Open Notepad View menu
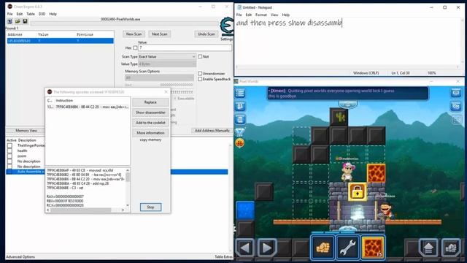Viewport: 467px width, 263px height. pyautogui.click(x=274, y=15)
